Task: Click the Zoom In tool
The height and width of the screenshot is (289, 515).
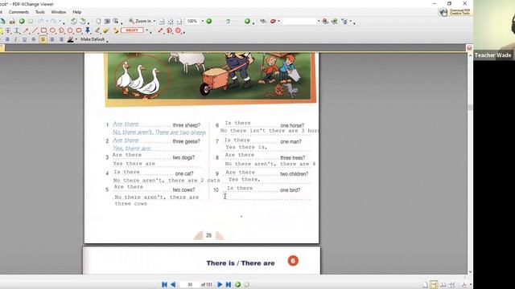Action: pyautogui.click(x=140, y=21)
